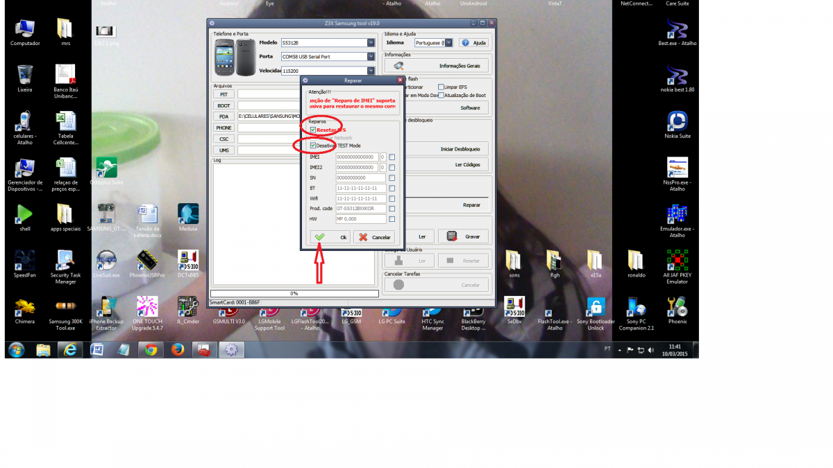Open the Medusa desktop icon
This screenshot has height=468, width=833.
tap(188, 218)
